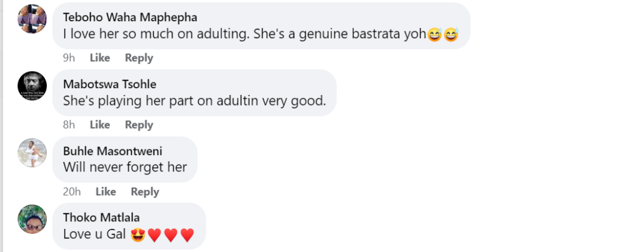The width and height of the screenshot is (640, 252).
Task: Reply to Teboho Waha Maphepha's comment
Action: [139, 58]
